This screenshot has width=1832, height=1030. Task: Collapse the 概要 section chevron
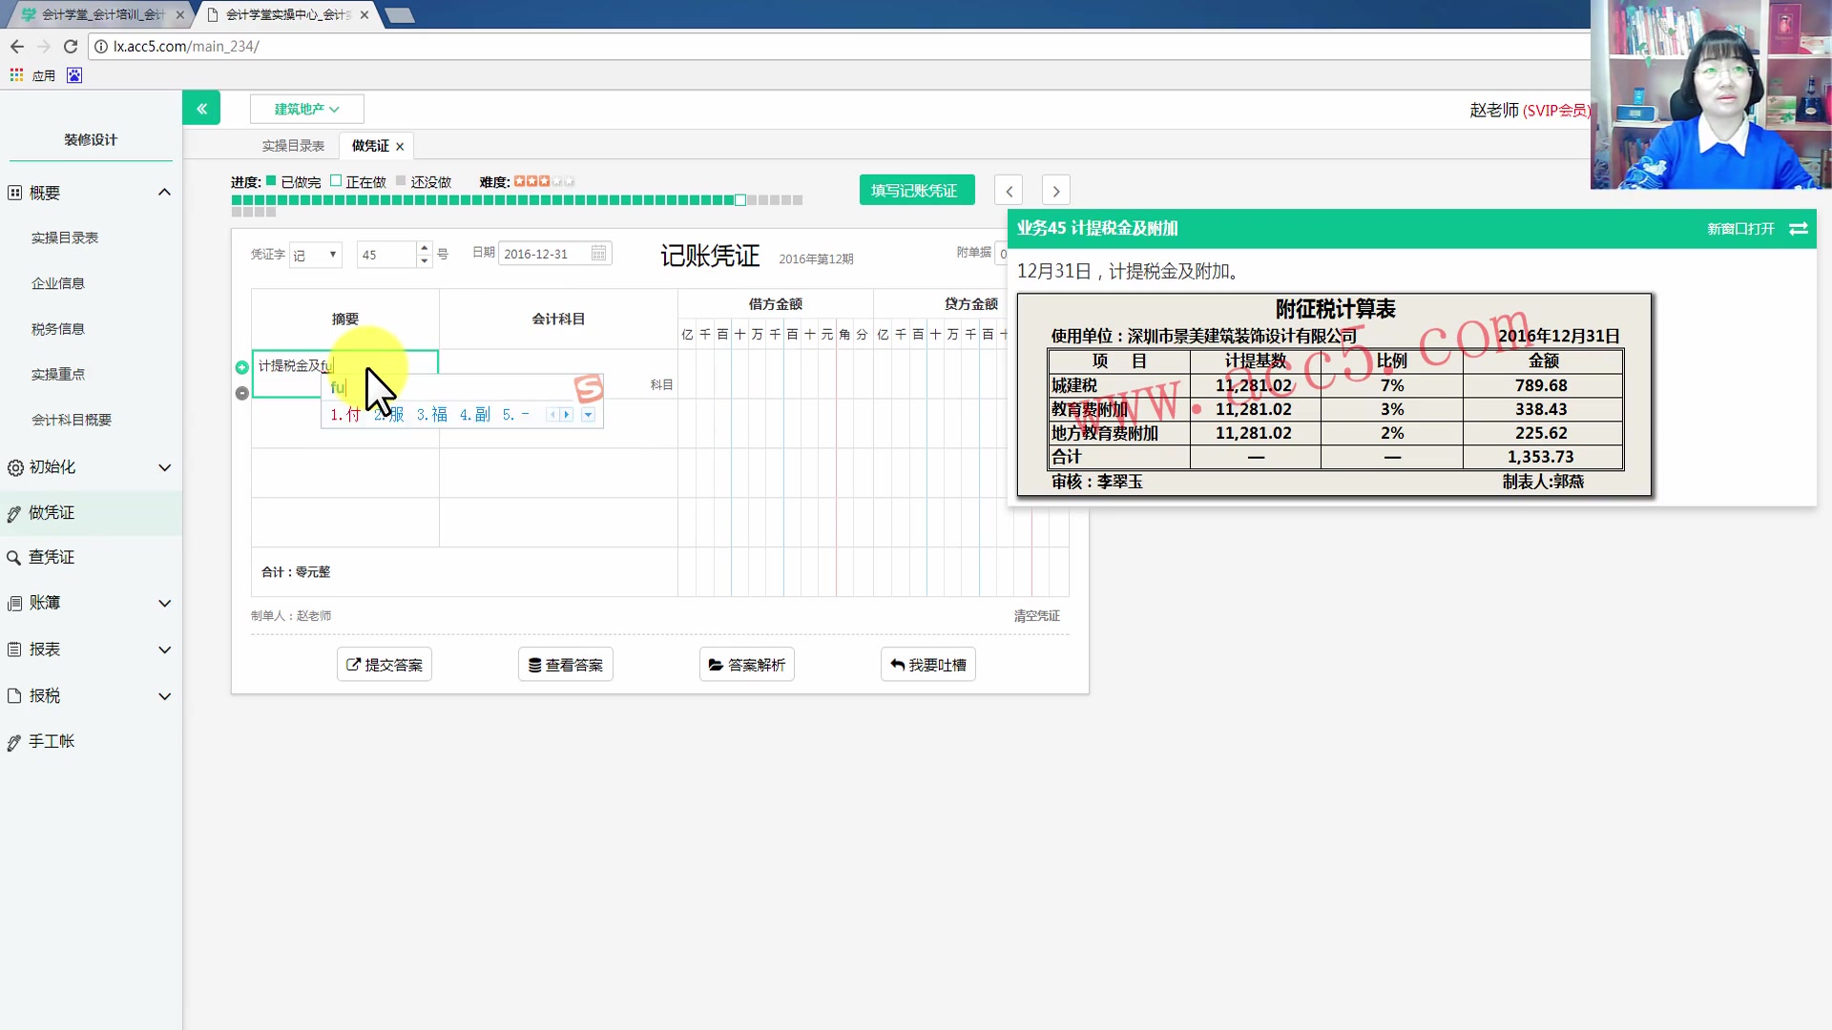coord(164,192)
